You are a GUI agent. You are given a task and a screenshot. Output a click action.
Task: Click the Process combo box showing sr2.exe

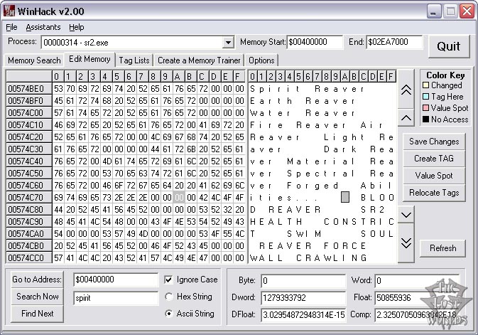[138, 43]
